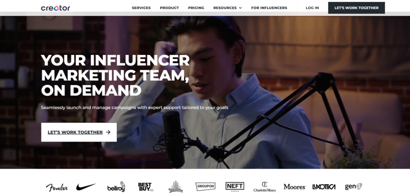Open the Product menu item
The image size is (410, 196).
[x=169, y=8]
